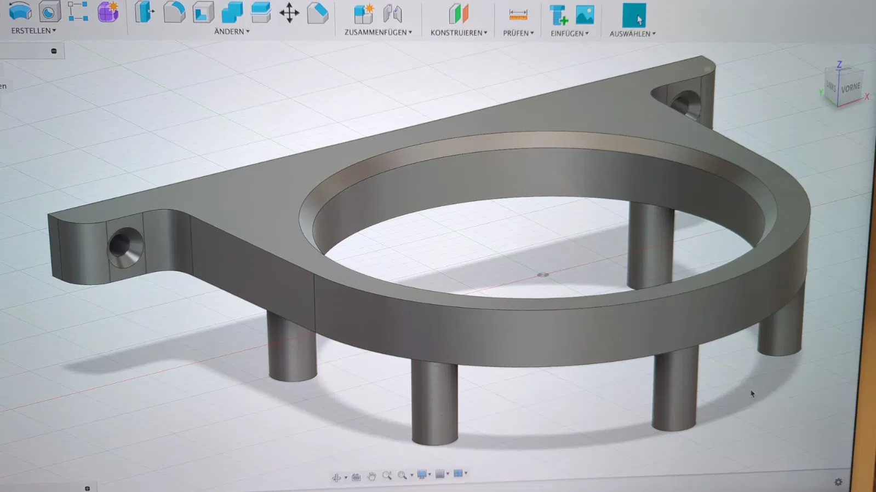Activate the Move/Copy four-arrow tool
Image resolution: width=876 pixels, height=492 pixels.
289,13
